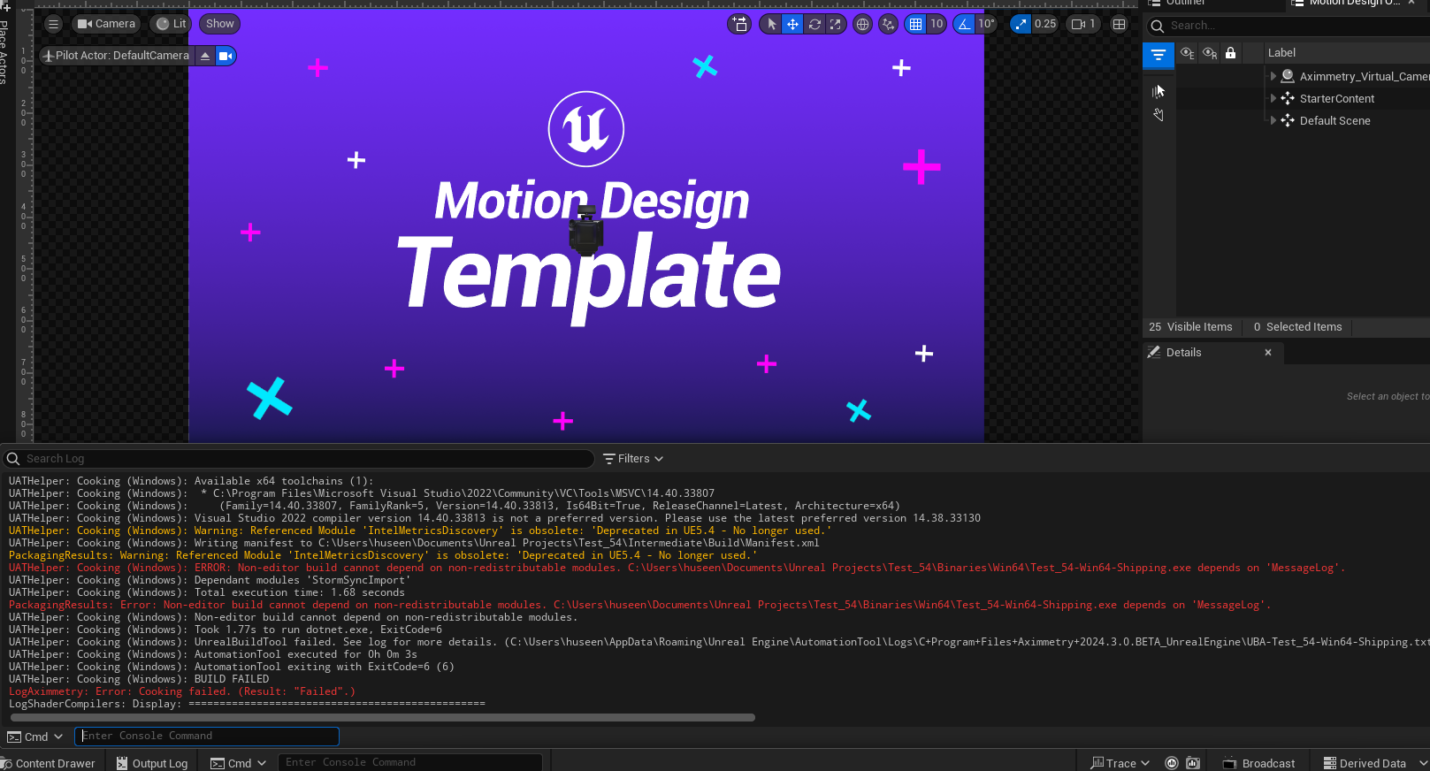Select the scale tool

[835, 24]
